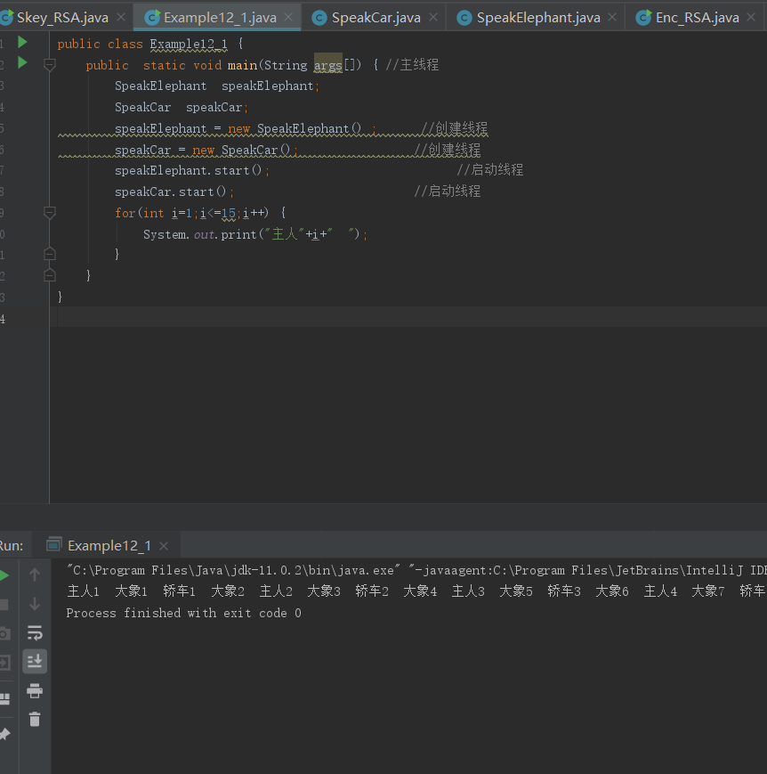
Task: Close the Skey_RSA.java tab
Action: pos(121,17)
